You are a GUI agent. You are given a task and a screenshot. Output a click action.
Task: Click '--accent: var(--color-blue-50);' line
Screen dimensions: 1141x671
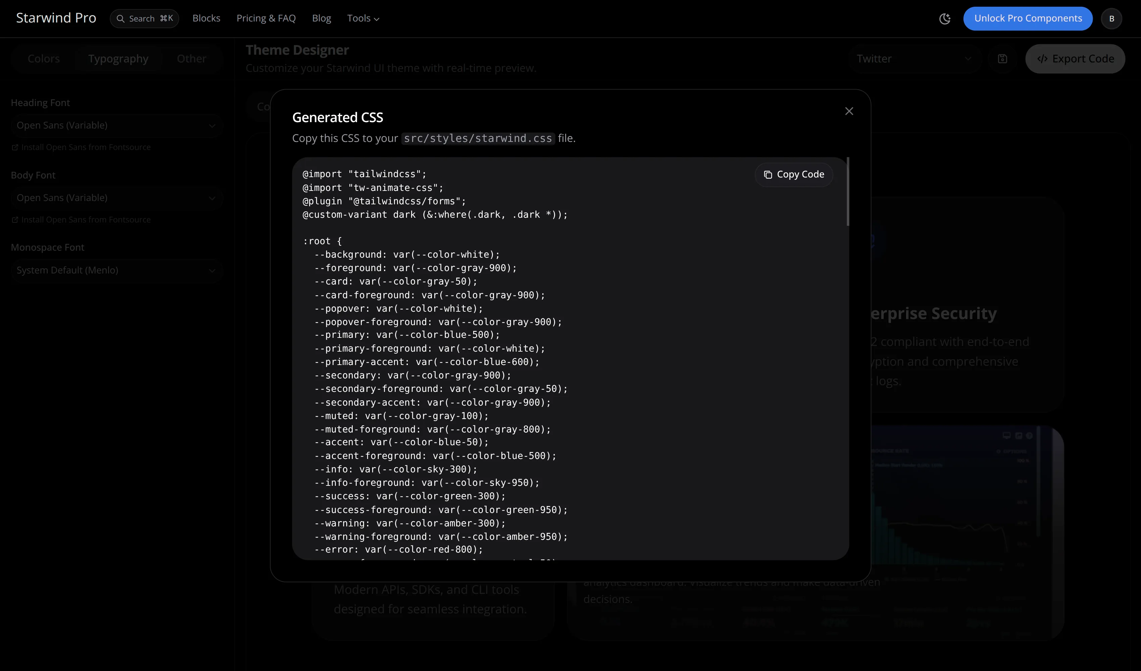[402, 442]
